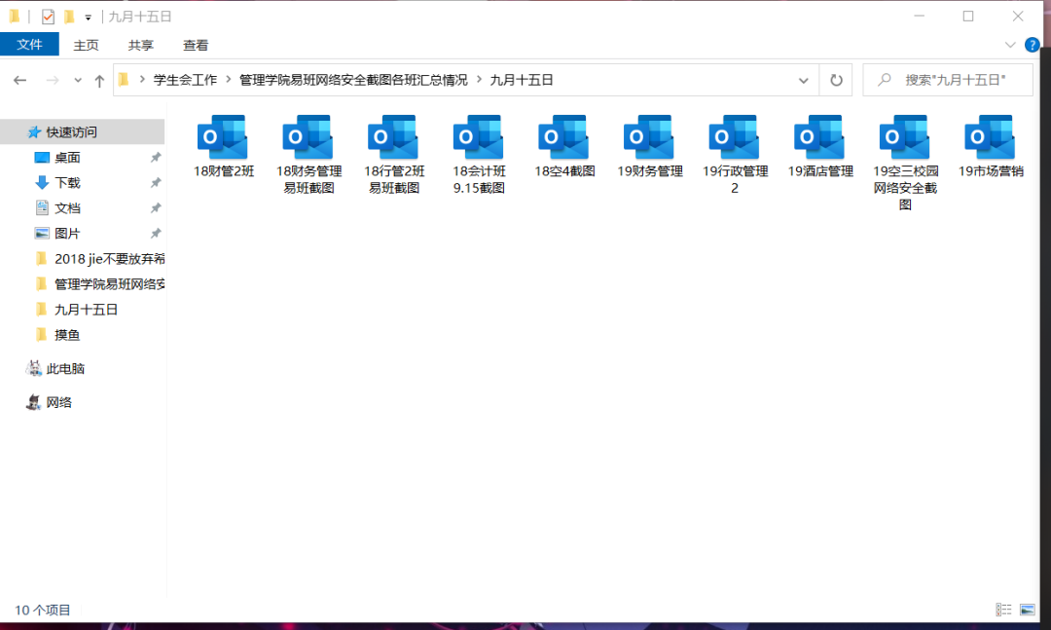This screenshot has width=1051, height=630.
Task: Open the recent locations dropdown arrow
Action: click(78, 81)
